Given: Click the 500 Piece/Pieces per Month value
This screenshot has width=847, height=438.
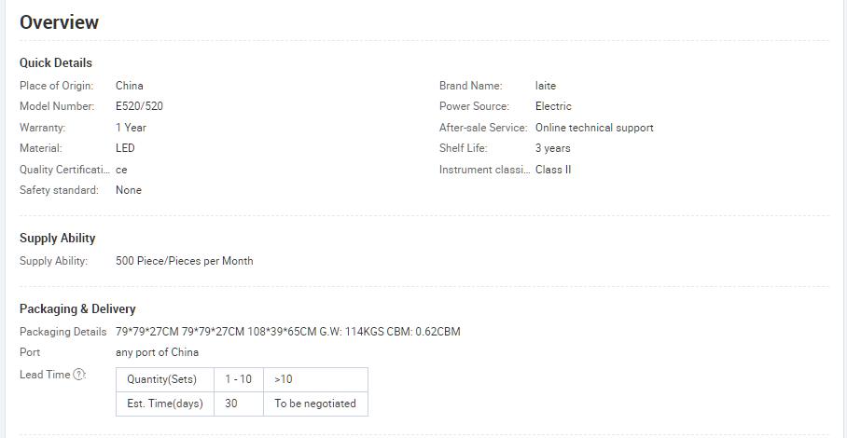Looking at the screenshot, I should 184,261.
